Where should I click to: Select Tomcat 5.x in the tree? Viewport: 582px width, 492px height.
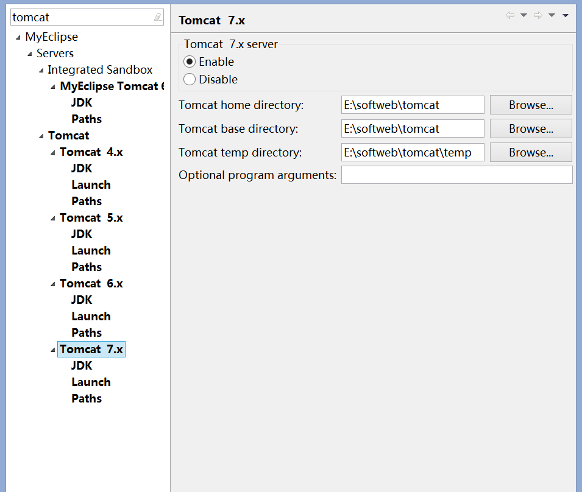tap(91, 217)
